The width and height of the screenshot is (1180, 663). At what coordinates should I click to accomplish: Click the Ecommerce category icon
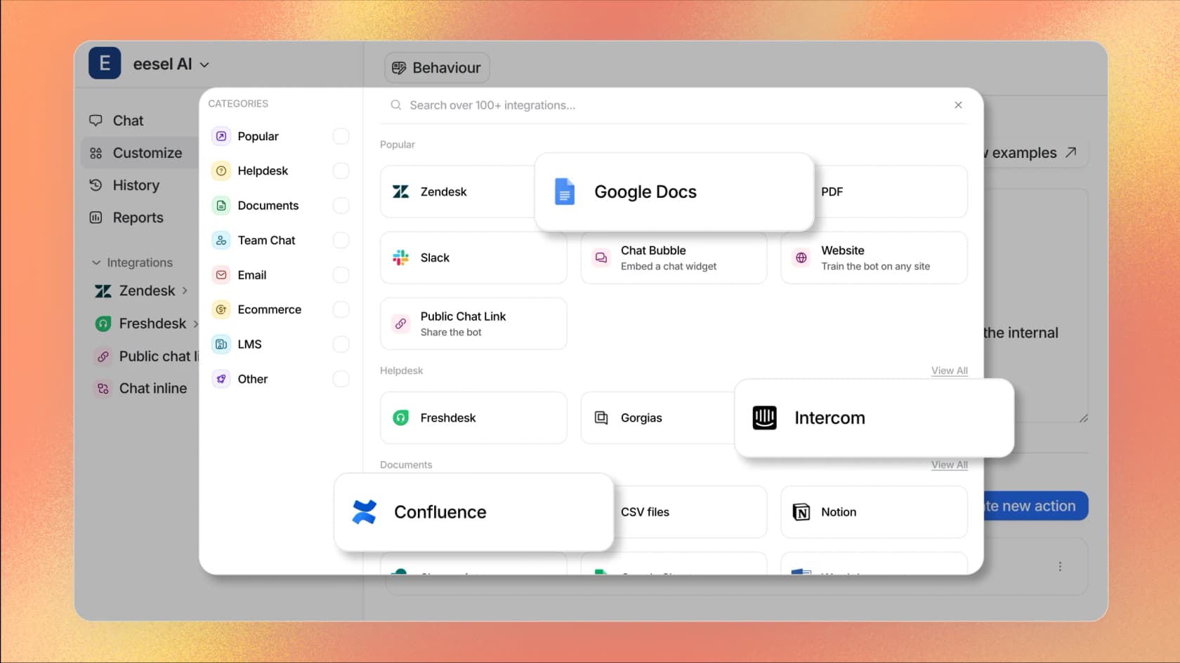(x=221, y=309)
